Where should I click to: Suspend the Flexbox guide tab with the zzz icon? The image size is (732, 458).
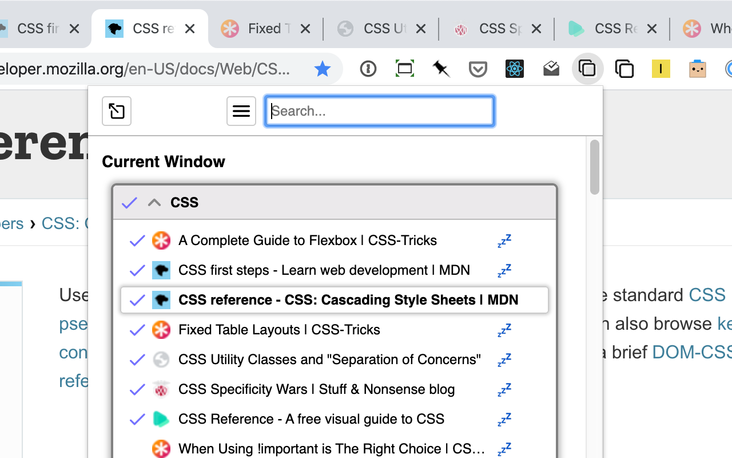point(504,241)
